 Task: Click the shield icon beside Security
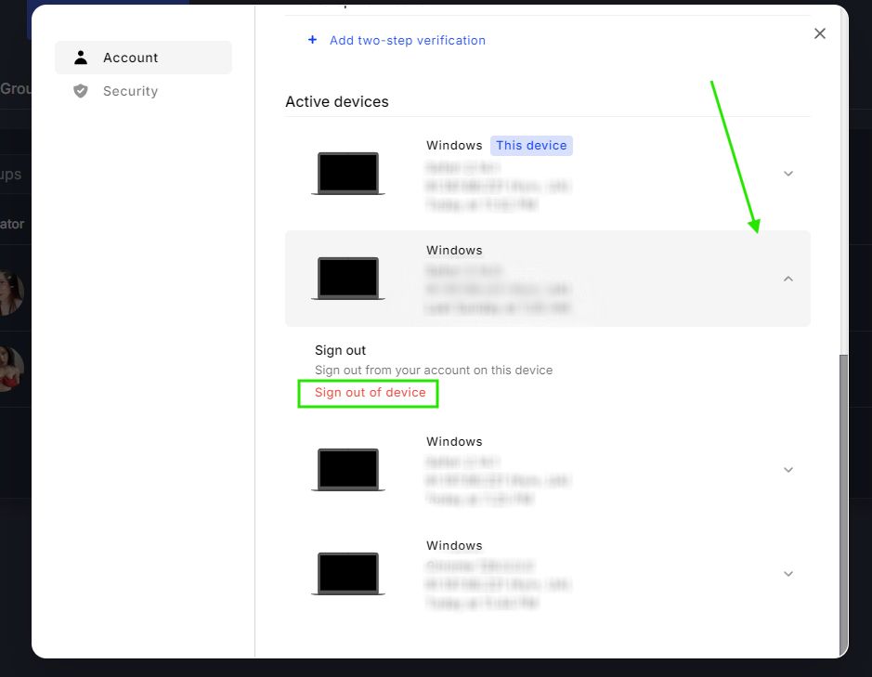(x=81, y=91)
